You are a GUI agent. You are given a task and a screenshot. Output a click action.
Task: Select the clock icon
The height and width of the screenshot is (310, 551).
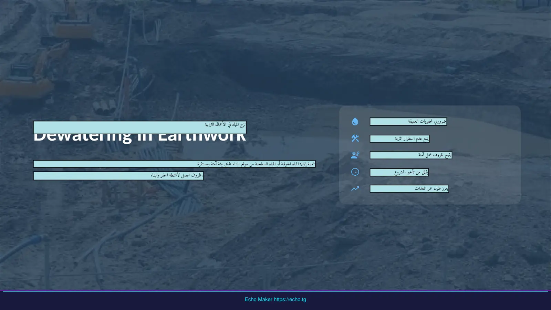[x=355, y=172]
